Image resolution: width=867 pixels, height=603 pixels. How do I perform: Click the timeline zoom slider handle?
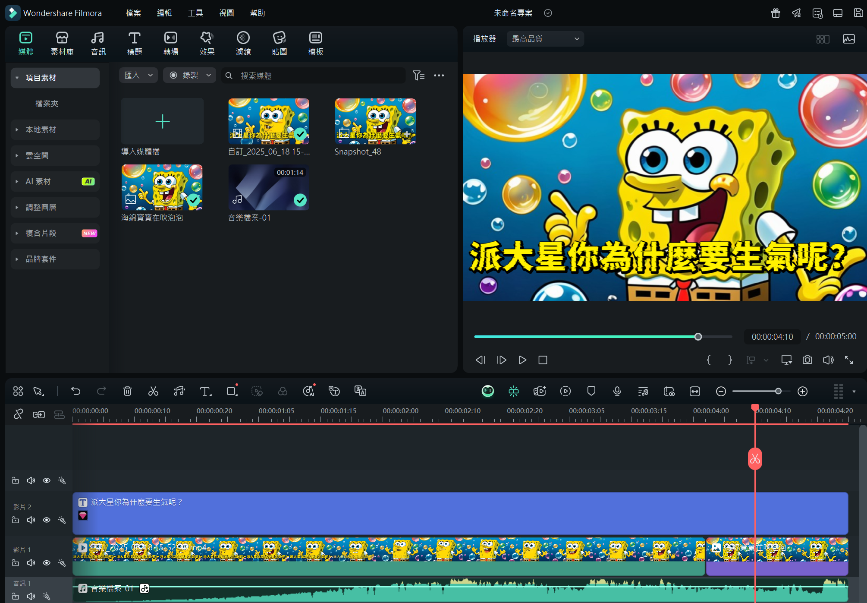pos(778,391)
